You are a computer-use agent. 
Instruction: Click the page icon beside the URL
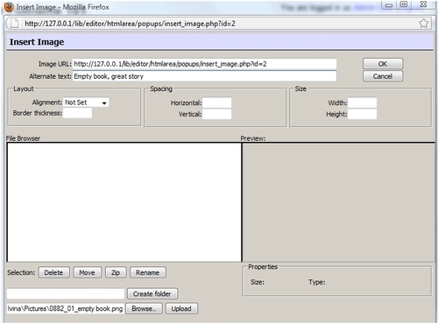[14, 24]
